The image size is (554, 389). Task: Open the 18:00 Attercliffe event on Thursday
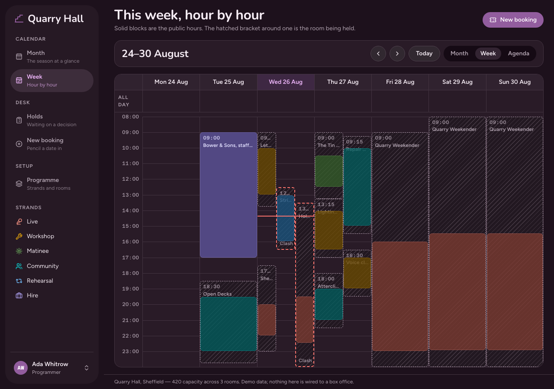[329, 300]
